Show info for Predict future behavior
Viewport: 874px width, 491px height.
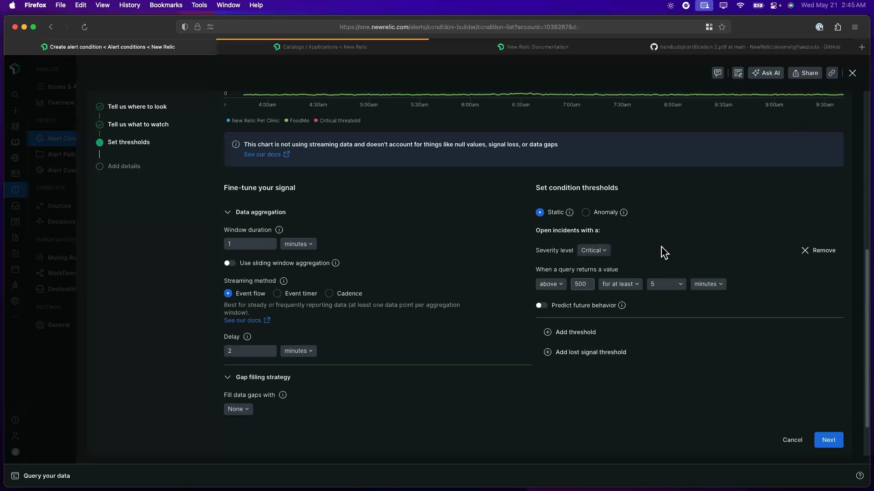[x=622, y=306]
